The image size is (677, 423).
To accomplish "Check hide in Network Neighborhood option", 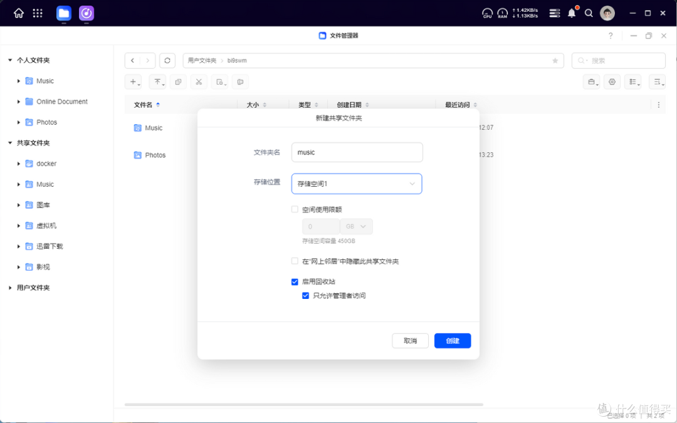I will coord(295,261).
